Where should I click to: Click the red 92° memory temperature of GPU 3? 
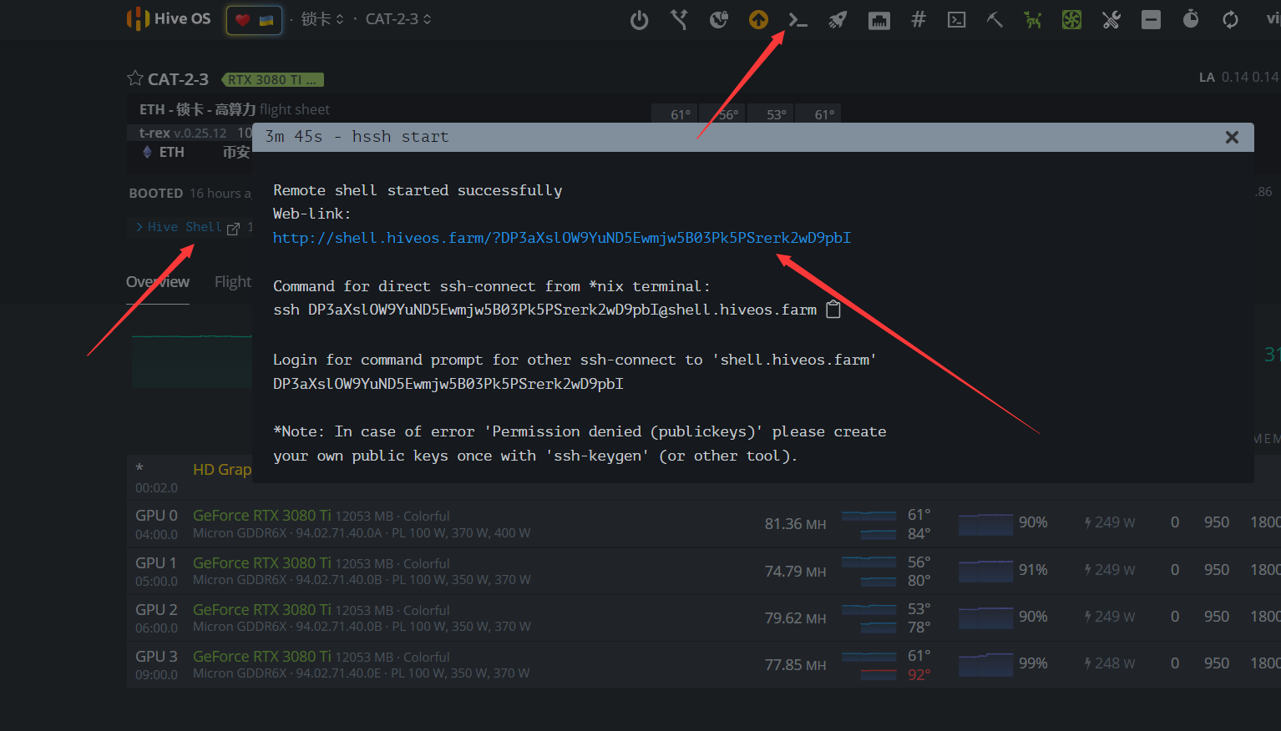coord(919,674)
